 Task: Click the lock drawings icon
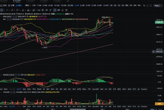click(63, 10)
